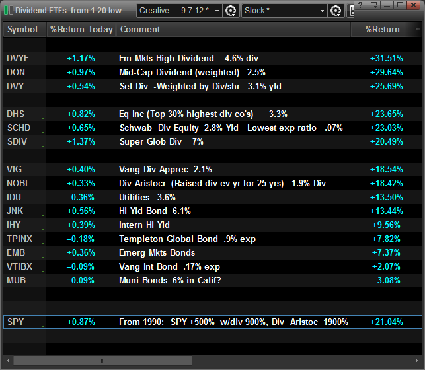Click the green window icon beside the title
Image resolution: width=425 pixels, height=370 pixels.
pyautogui.click(x=9, y=11)
